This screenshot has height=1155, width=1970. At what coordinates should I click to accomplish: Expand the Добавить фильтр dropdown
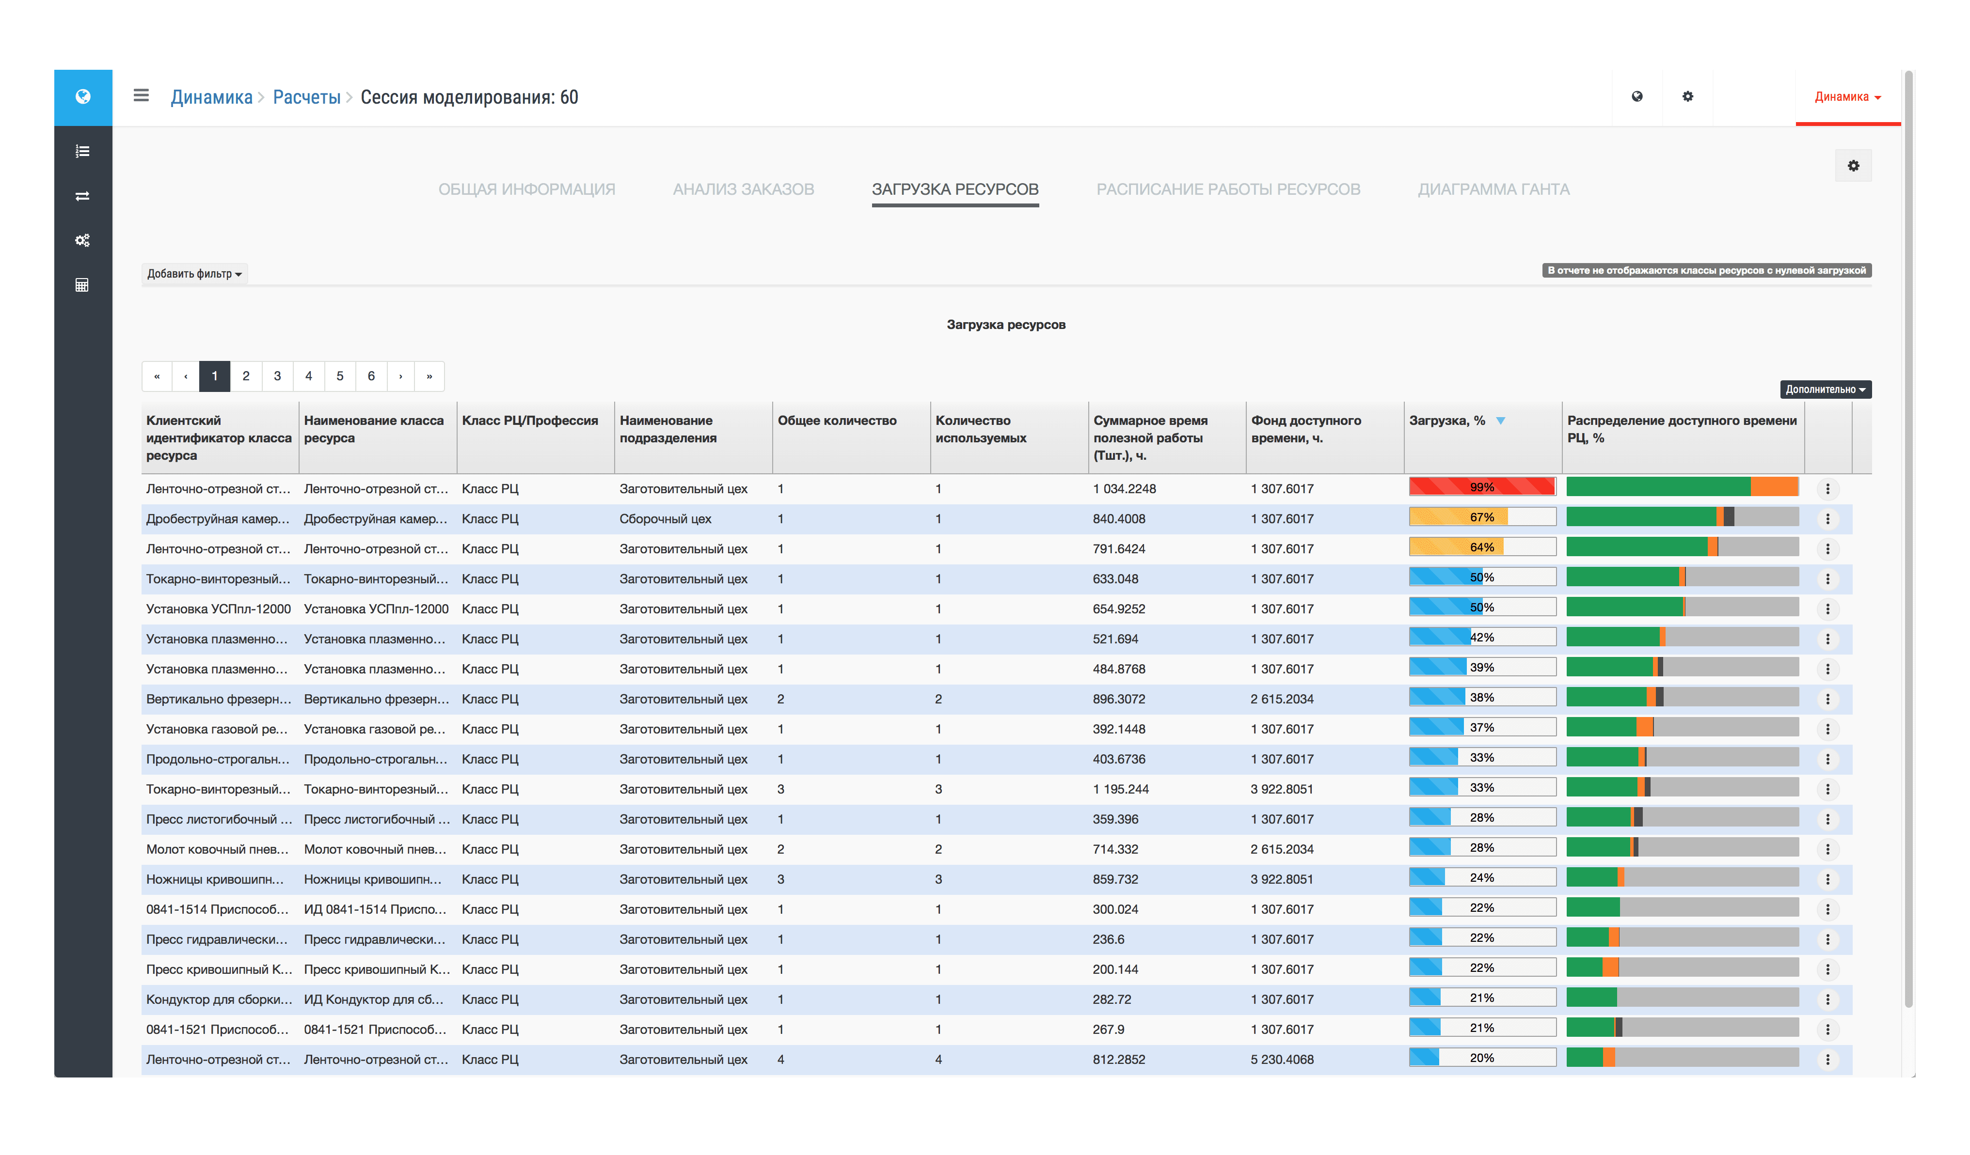point(194,274)
